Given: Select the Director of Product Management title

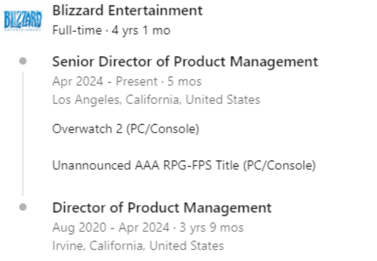Looking at the screenshot, I should point(161,207).
